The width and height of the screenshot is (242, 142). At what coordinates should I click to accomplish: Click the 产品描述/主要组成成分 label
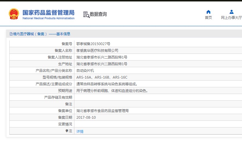tap(54, 84)
